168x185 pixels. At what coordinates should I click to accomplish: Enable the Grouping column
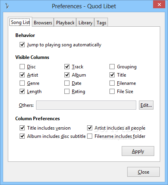[x=112, y=66]
